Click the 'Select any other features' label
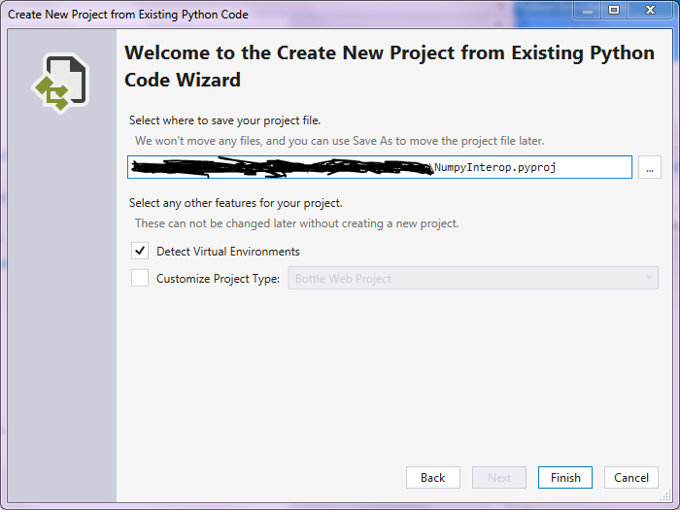Screen dimensions: 680x510 coord(235,203)
